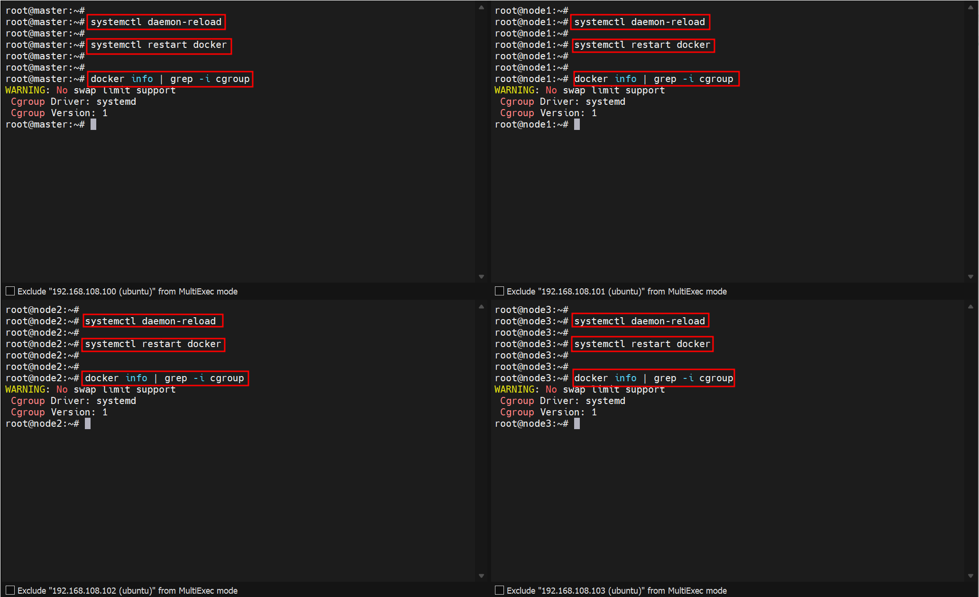This screenshot has width=979, height=597.
Task: Click the node3 pane vertical scrollbar track
Action: pos(970,441)
